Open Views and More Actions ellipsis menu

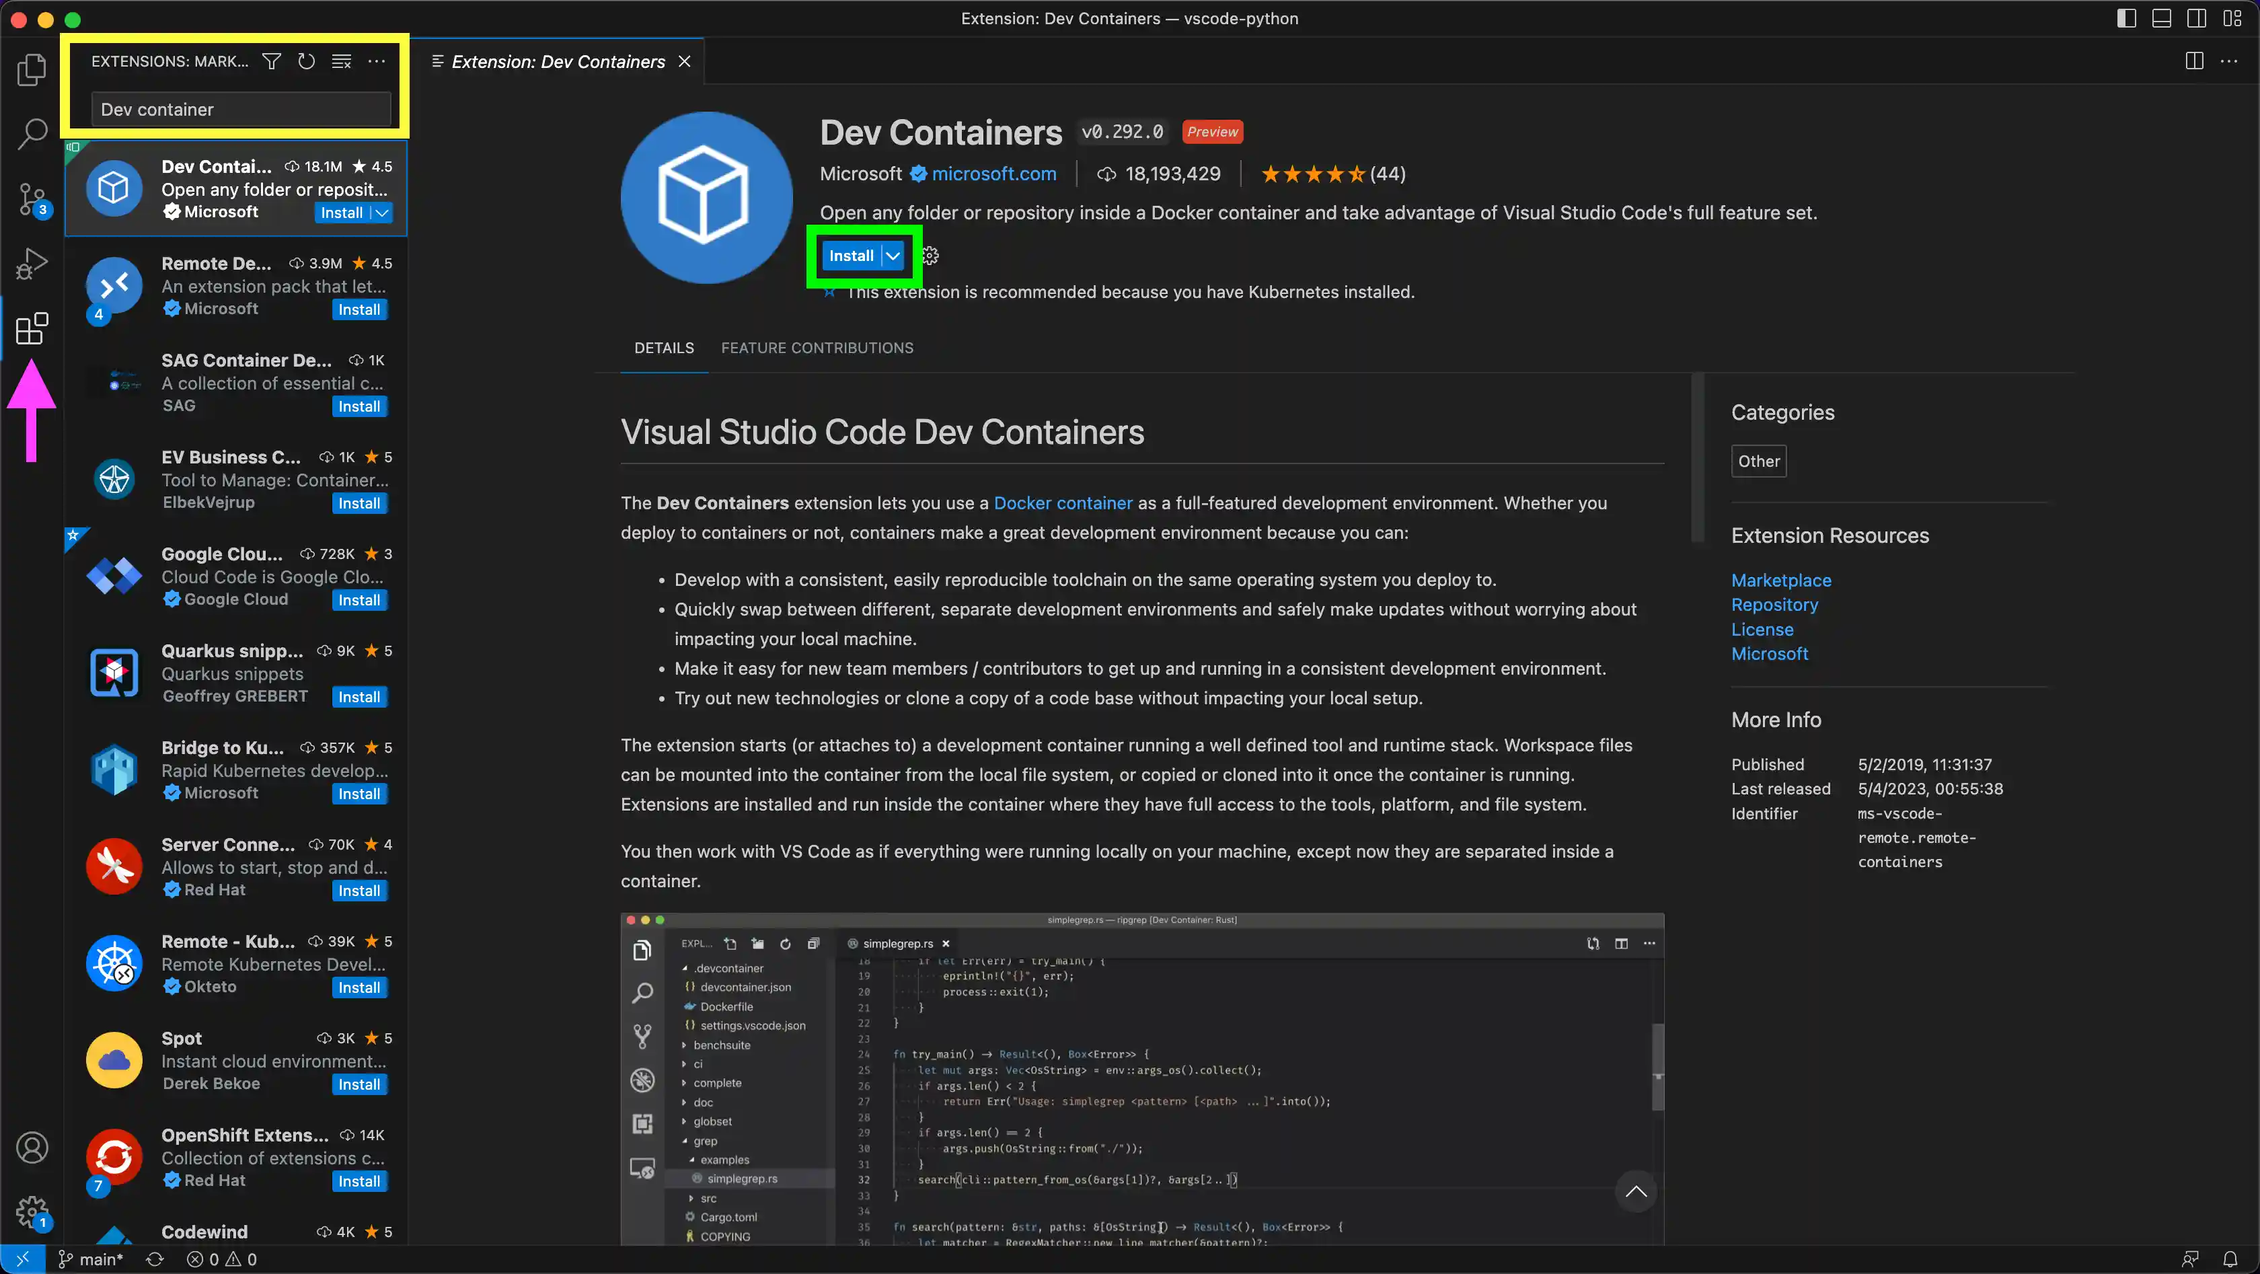tap(377, 61)
